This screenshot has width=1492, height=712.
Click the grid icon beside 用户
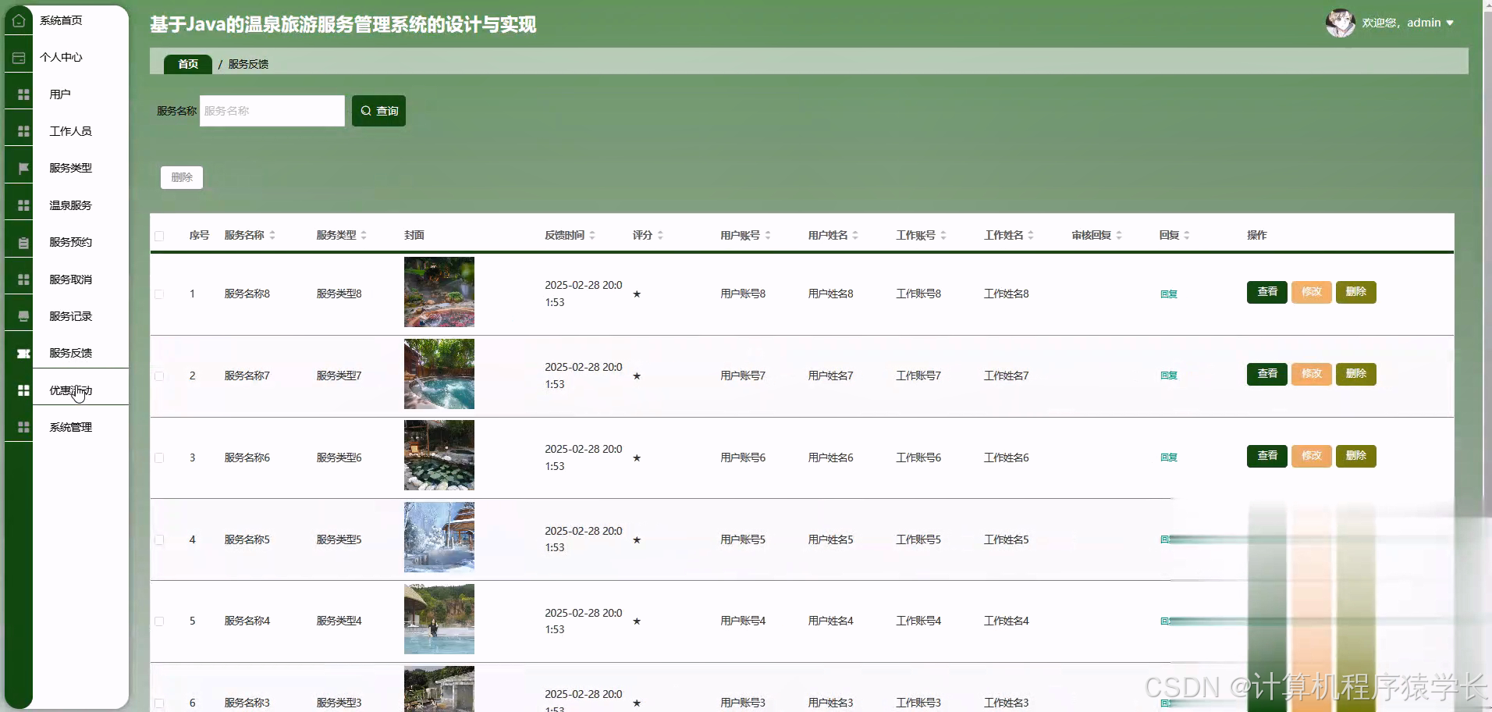pyautogui.click(x=23, y=94)
